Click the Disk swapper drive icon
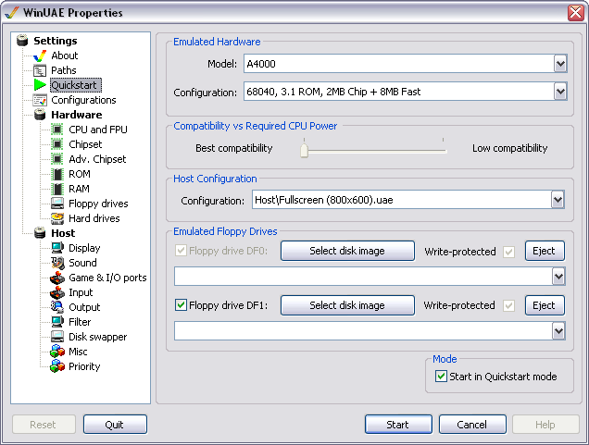This screenshot has width=589, height=445. click(x=57, y=337)
